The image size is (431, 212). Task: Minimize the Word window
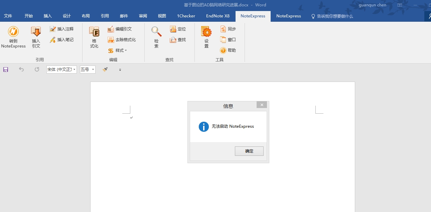pos(416,5)
